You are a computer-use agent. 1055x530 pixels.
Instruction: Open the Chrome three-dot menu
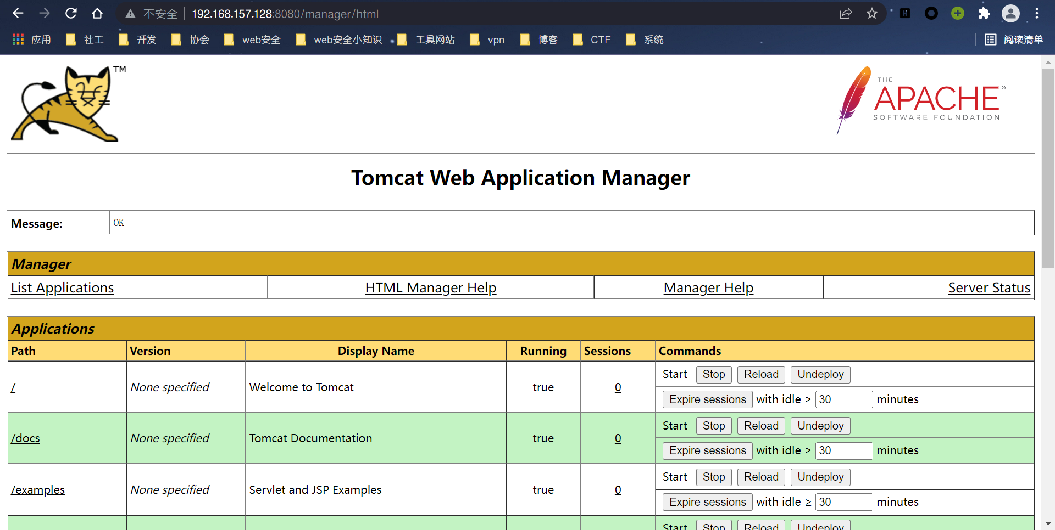pyautogui.click(x=1037, y=13)
